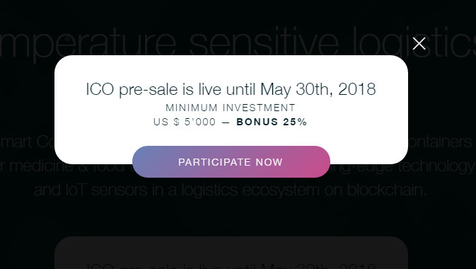Image resolution: width=476 pixels, height=269 pixels.
Task: Click the dimmed temperature sensitive logistics heading
Action: [238, 42]
